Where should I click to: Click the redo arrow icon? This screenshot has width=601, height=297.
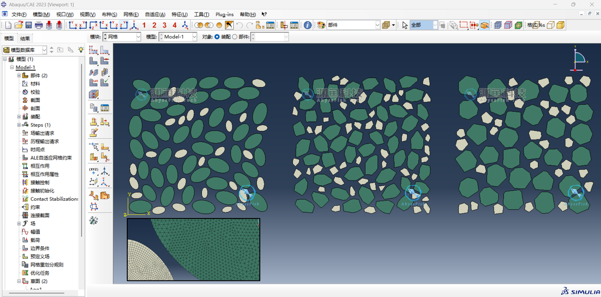pyautogui.click(x=249, y=25)
